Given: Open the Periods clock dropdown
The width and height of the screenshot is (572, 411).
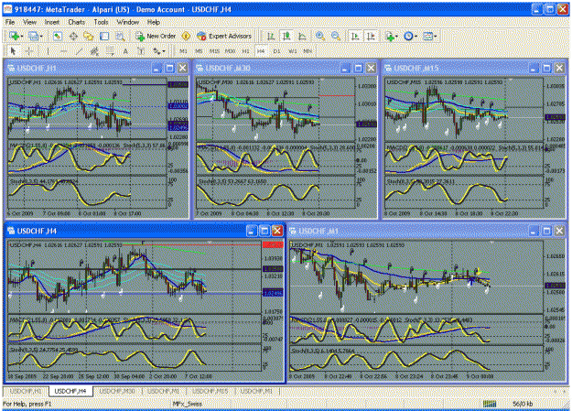Looking at the screenshot, I should coord(410,36).
